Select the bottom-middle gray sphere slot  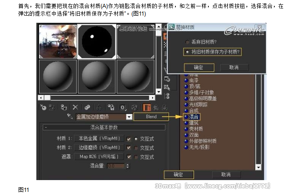point(97,76)
